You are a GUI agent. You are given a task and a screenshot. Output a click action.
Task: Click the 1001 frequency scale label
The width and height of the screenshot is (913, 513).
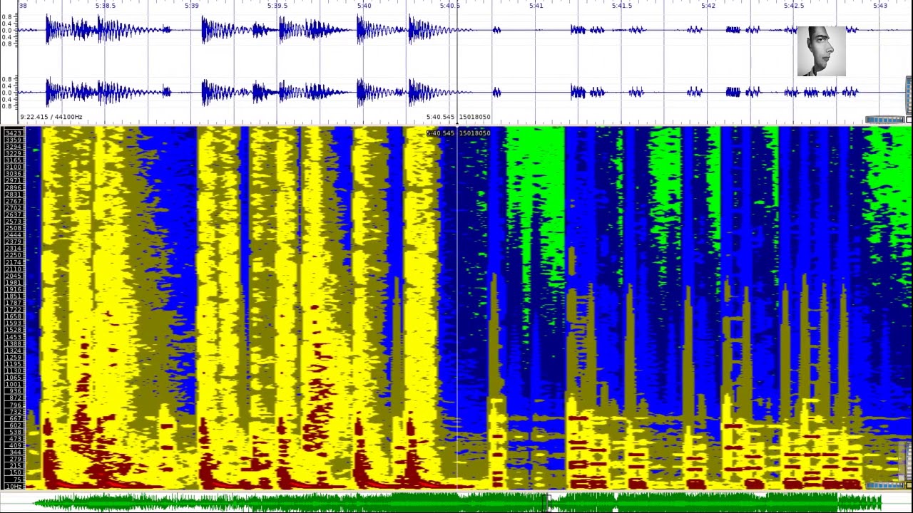pyautogui.click(x=14, y=384)
